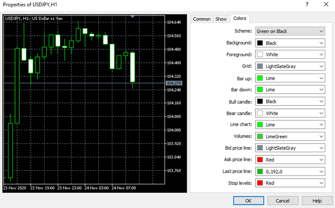Click the 104.279 current price label on chart
This screenshot has height=208, width=335.
174,83
